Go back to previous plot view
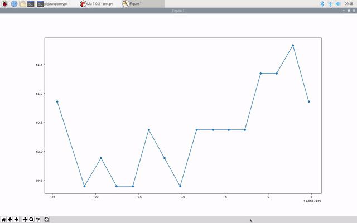This screenshot has height=223, width=357. coord(10,220)
